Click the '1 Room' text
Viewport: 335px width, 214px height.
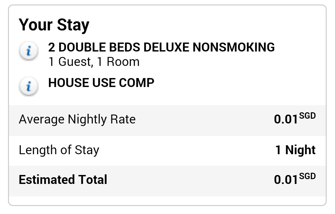pos(118,62)
